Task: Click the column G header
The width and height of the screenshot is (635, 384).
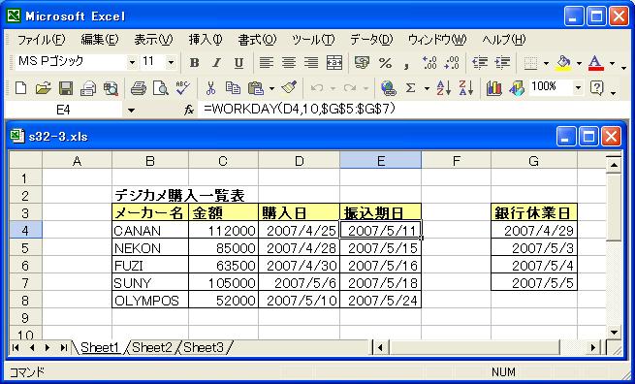Action: tap(534, 161)
